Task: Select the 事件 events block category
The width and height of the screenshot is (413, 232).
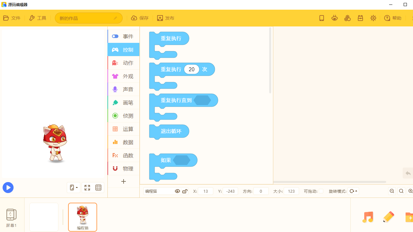Action: [124, 36]
